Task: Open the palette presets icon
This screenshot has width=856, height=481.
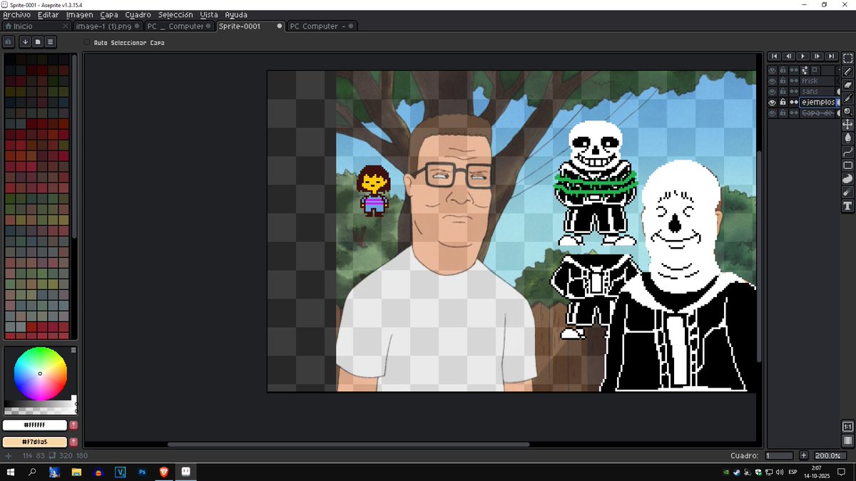Action: pyautogui.click(x=38, y=42)
